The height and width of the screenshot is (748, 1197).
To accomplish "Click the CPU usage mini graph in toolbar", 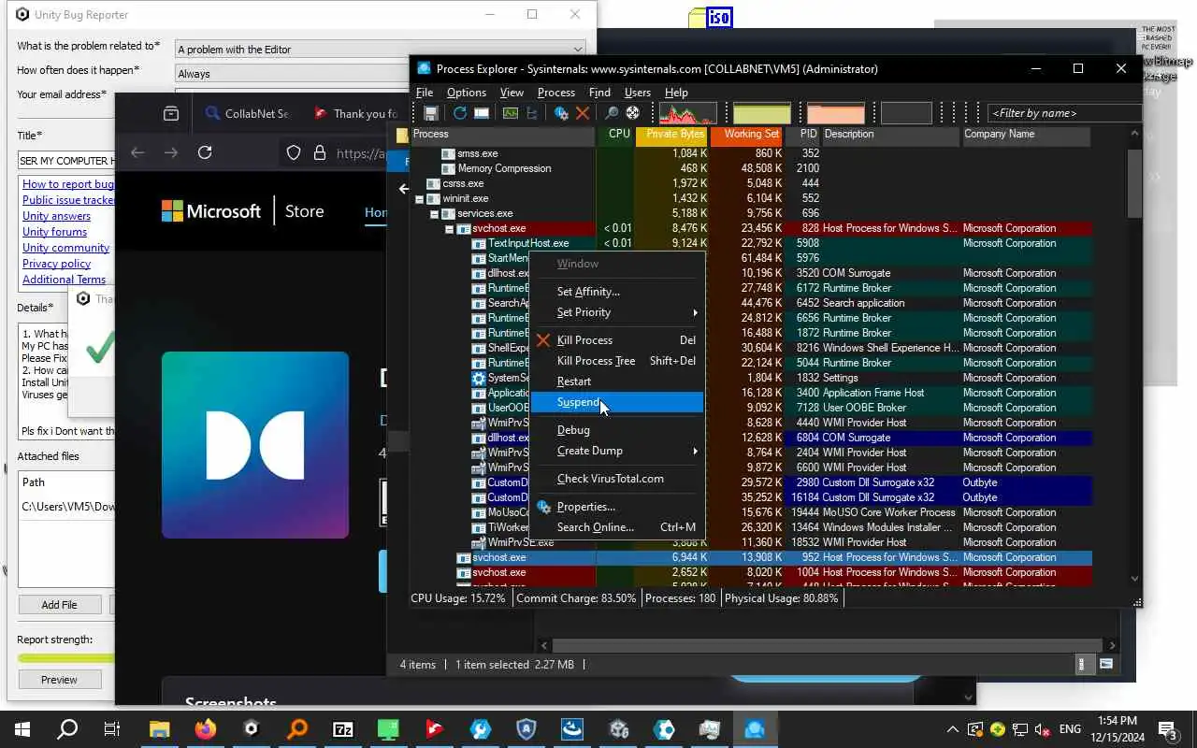I will click(x=688, y=113).
